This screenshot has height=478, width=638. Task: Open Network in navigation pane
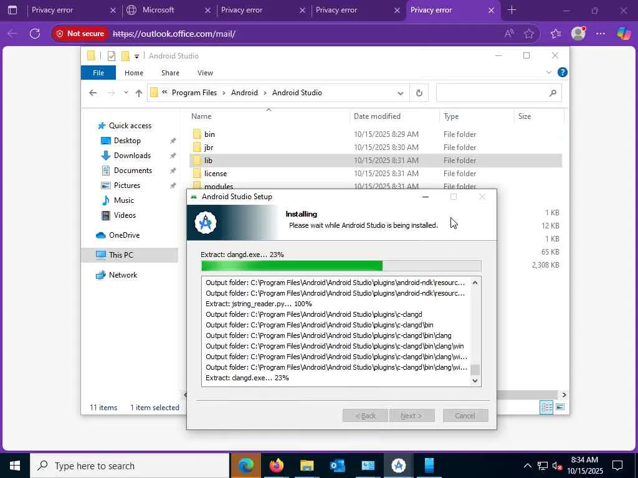click(x=123, y=275)
